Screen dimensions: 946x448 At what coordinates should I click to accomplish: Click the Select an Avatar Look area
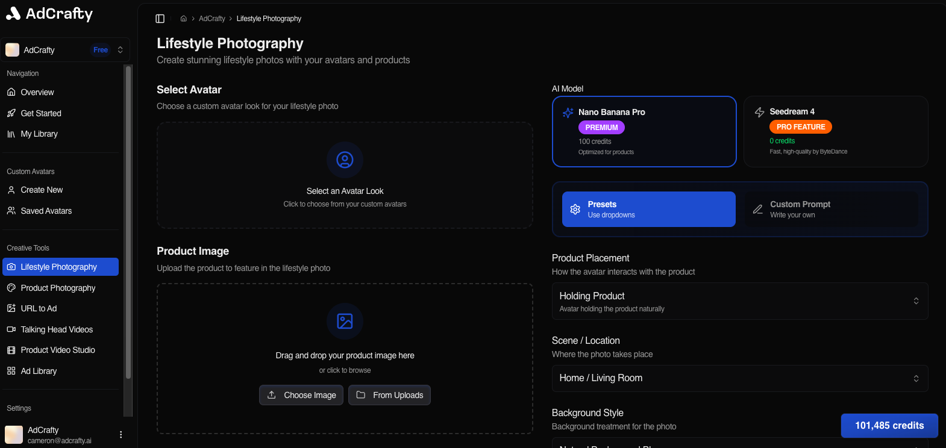[345, 175]
